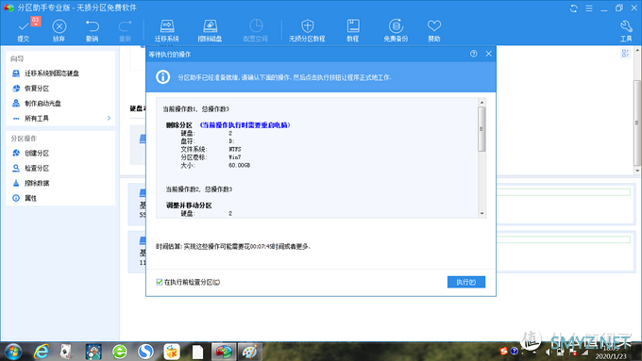Image resolution: width=642 pixels, height=361 pixels.
Task: Click operations list scrollbar up arrow
Action: [x=481, y=102]
